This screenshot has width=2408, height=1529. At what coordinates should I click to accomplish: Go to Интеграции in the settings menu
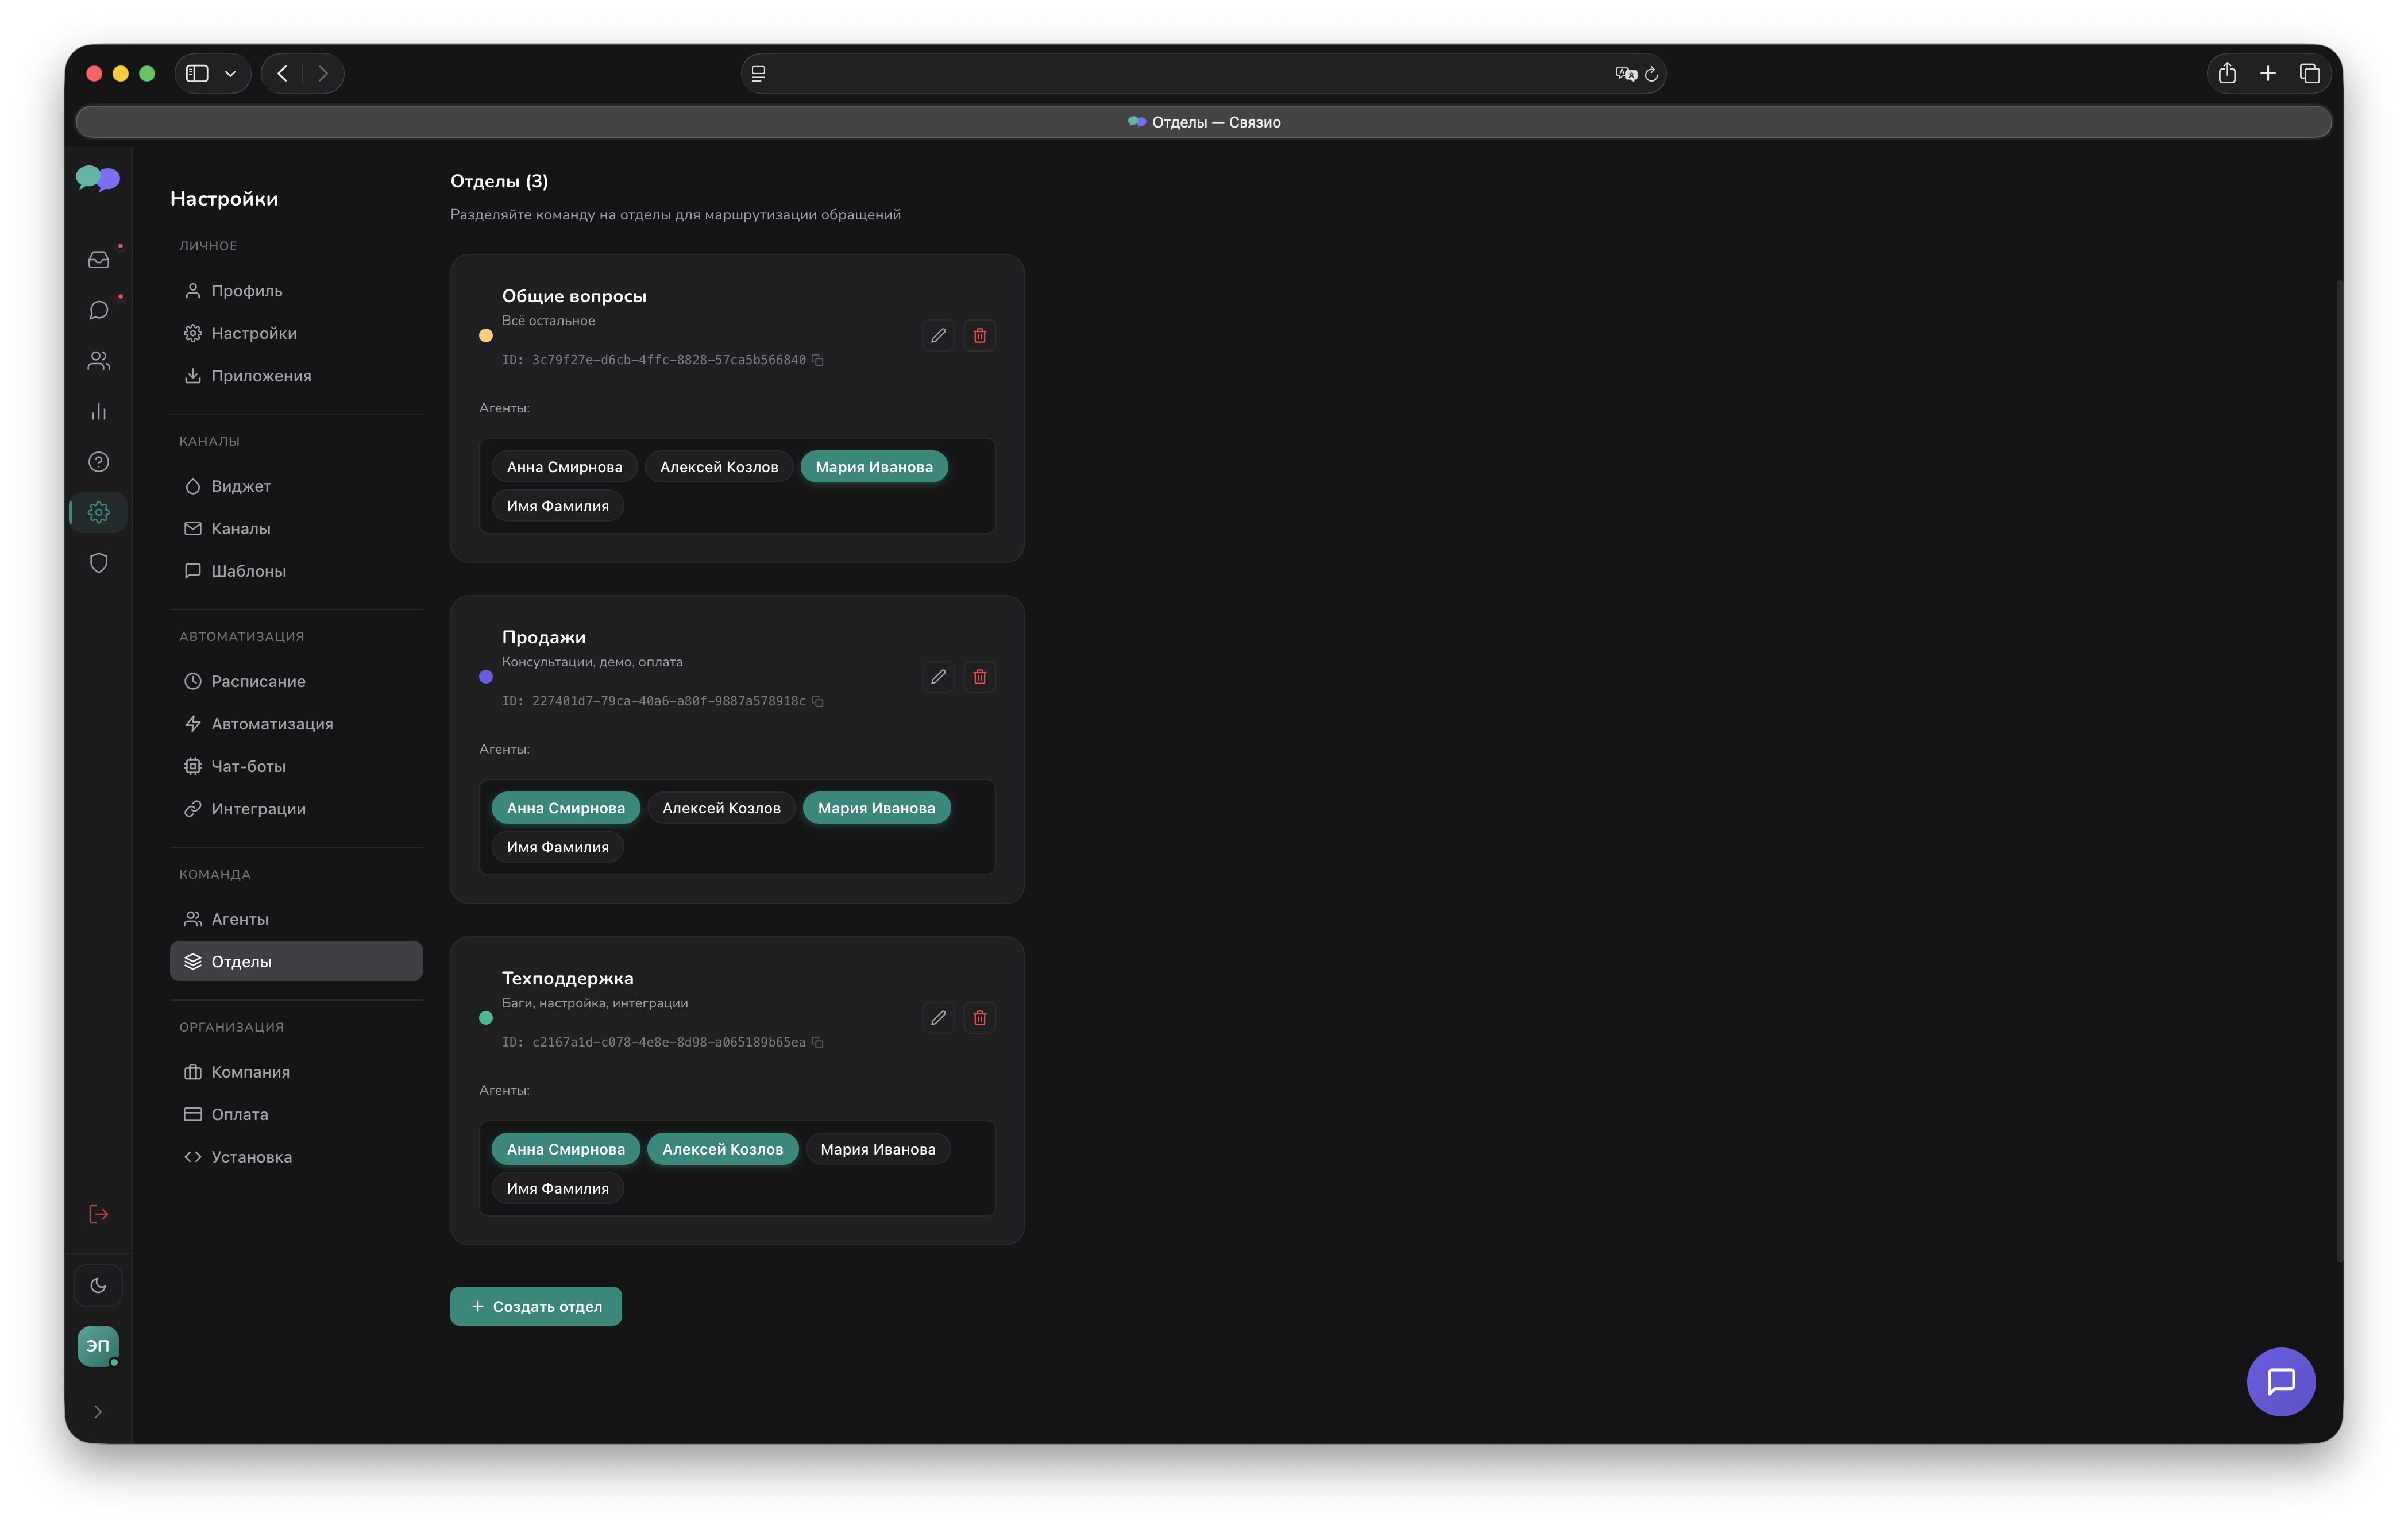(258, 809)
